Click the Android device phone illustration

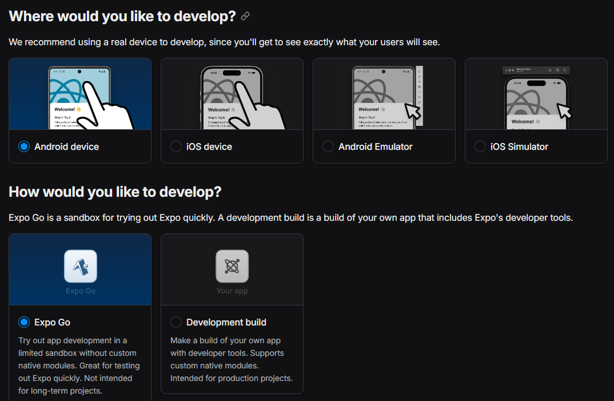80,94
